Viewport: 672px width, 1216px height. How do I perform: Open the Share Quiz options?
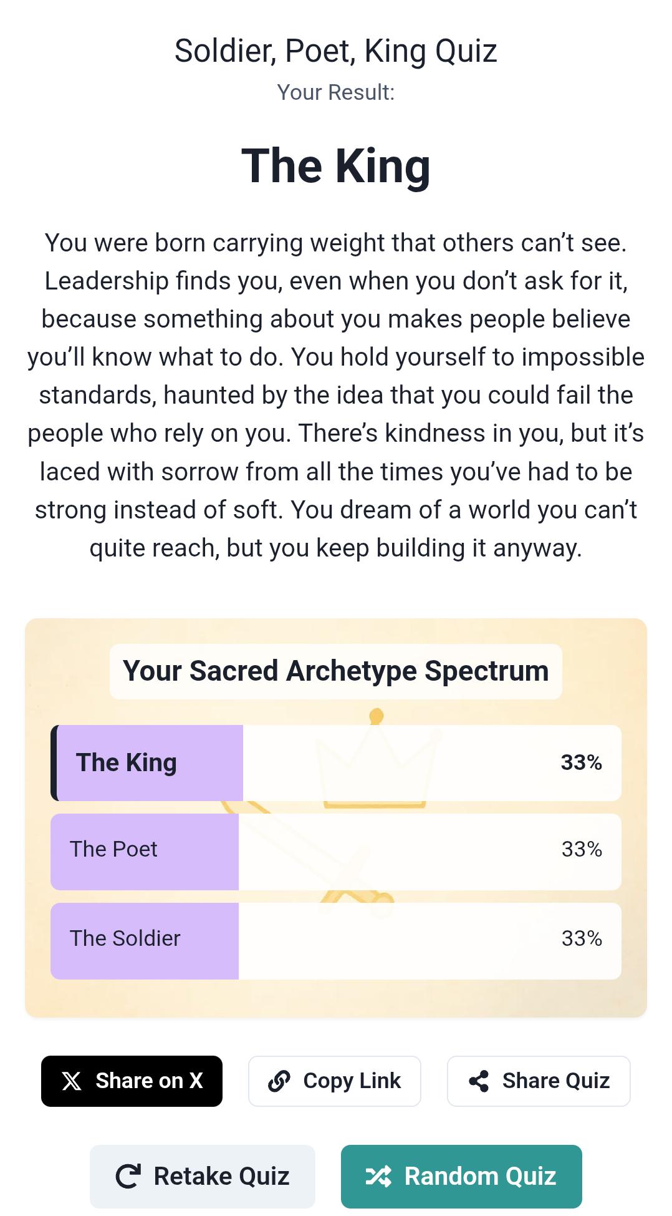pyautogui.click(x=538, y=1081)
